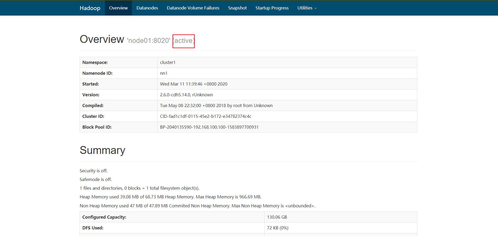Click the Version: label cell

(119, 95)
